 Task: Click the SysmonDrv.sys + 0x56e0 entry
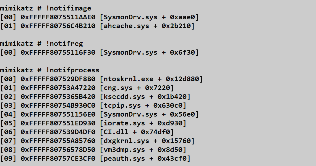pyautogui.click(x=149, y=114)
